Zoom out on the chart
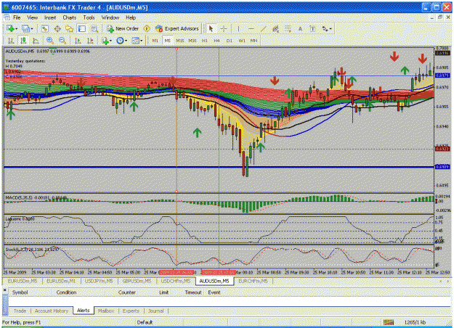This screenshot has width=454, height=328. 62,41
